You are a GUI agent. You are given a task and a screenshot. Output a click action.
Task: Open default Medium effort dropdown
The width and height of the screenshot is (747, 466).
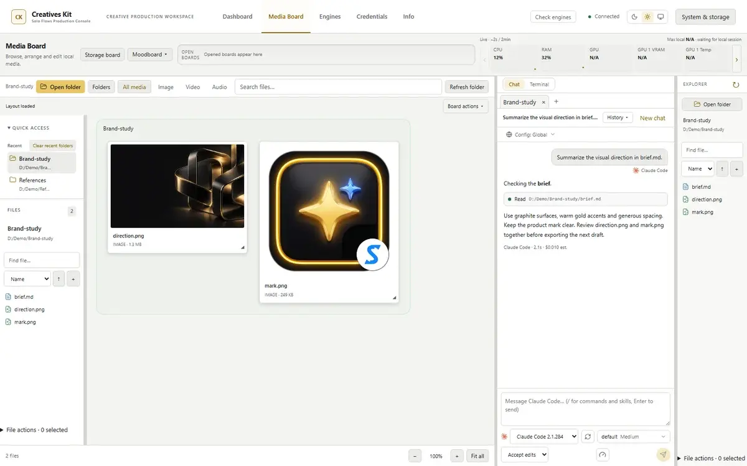633,437
